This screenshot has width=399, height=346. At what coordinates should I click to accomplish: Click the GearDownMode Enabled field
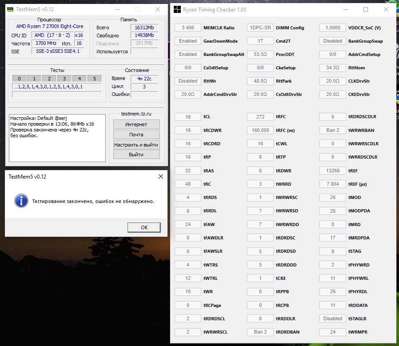point(188,41)
